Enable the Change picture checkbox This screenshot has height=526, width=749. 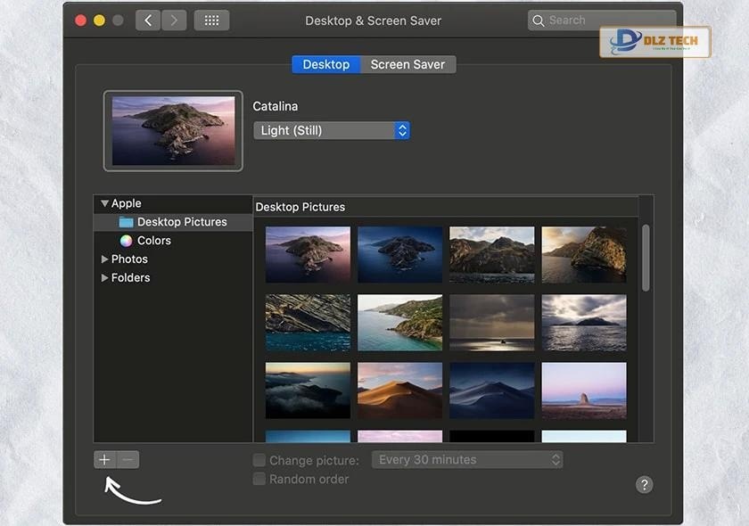(x=259, y=460)
